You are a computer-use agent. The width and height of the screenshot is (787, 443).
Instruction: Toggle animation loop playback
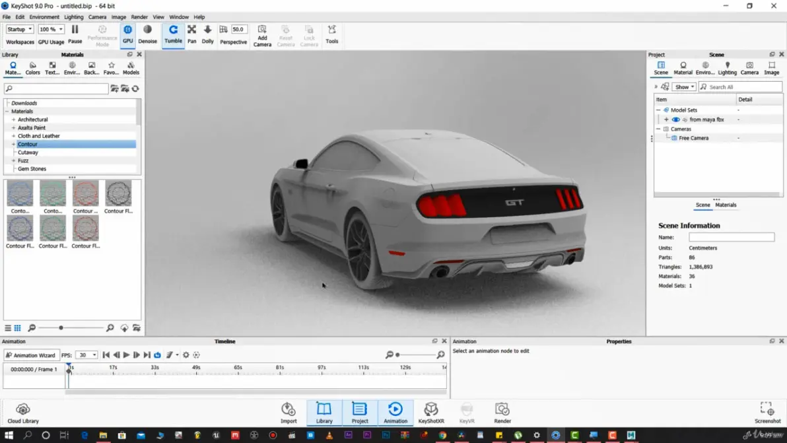(157, 355)
